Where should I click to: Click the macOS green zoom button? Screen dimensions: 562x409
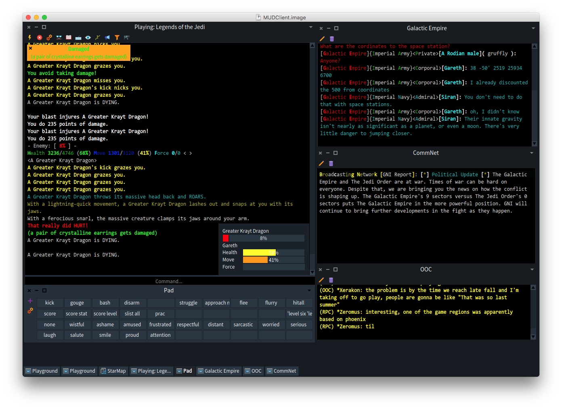(x=44, y=17)
